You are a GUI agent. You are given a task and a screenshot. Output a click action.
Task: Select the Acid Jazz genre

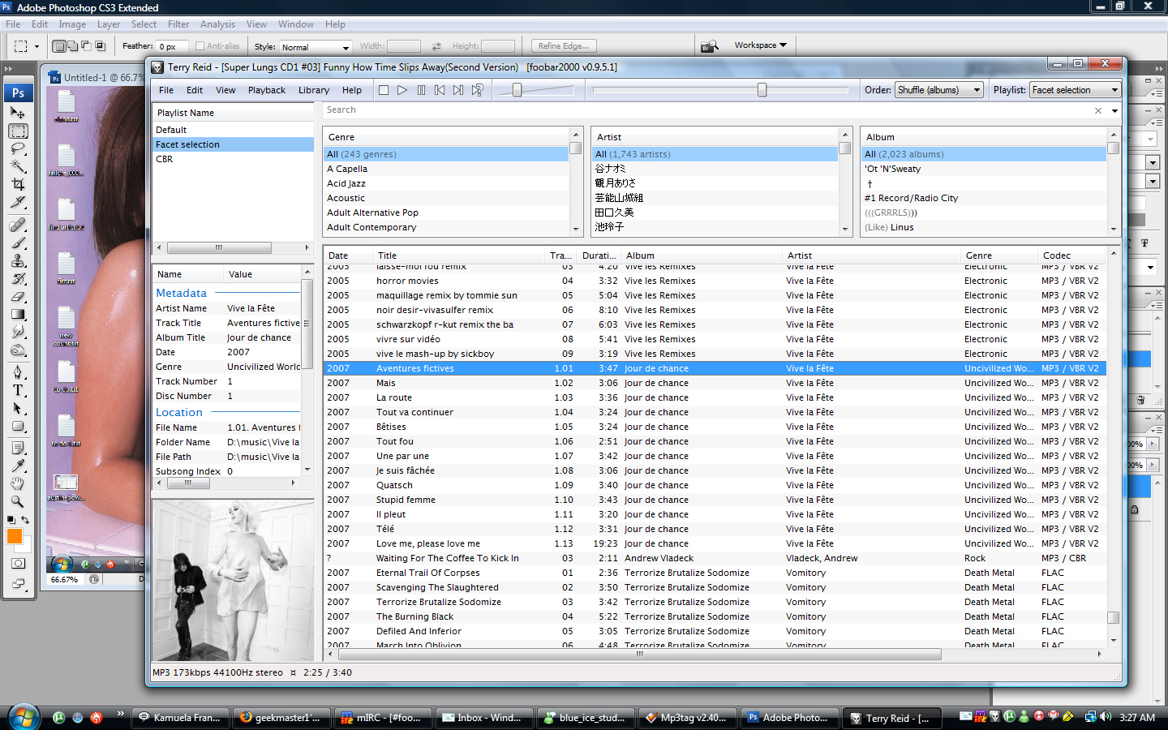pyautogui.click(x=346, y=183)
